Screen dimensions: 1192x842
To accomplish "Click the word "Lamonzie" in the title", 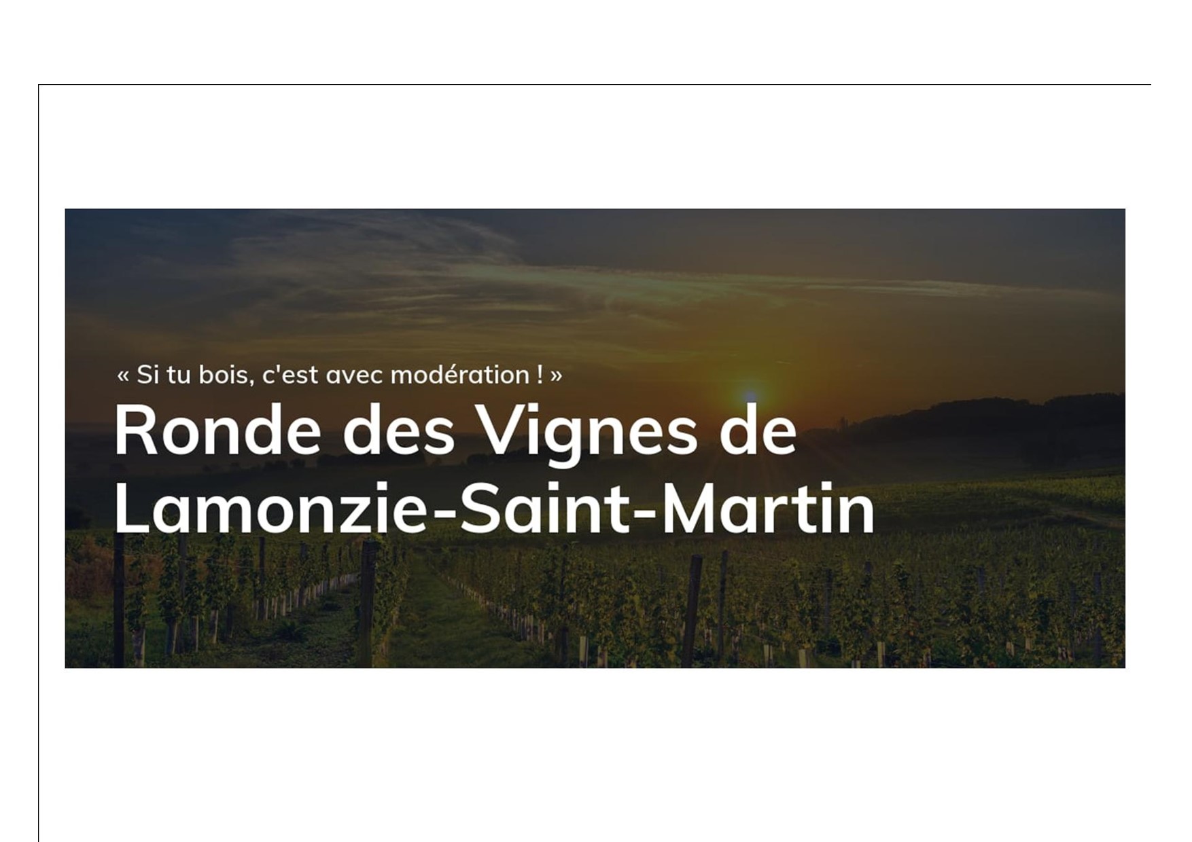I will pos(273,509).
